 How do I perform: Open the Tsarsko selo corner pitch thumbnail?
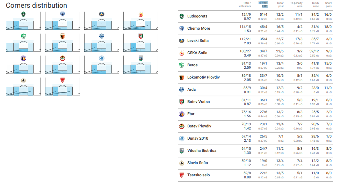pyautogui.click(x=63, y=87)
